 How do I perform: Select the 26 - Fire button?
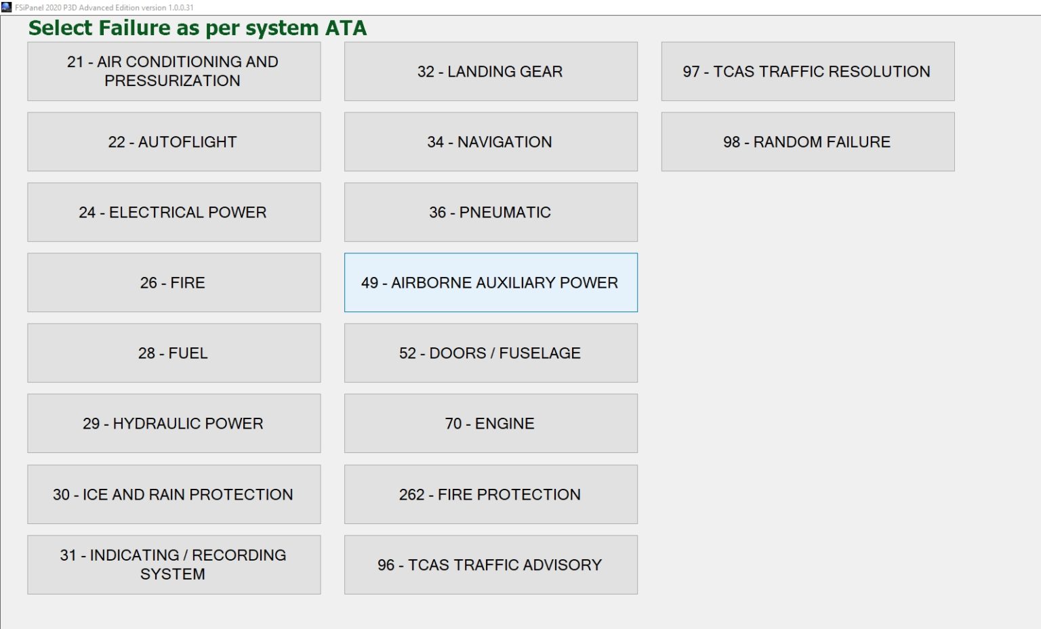pos(173,282)
